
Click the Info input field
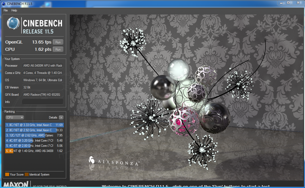[43, 102]
